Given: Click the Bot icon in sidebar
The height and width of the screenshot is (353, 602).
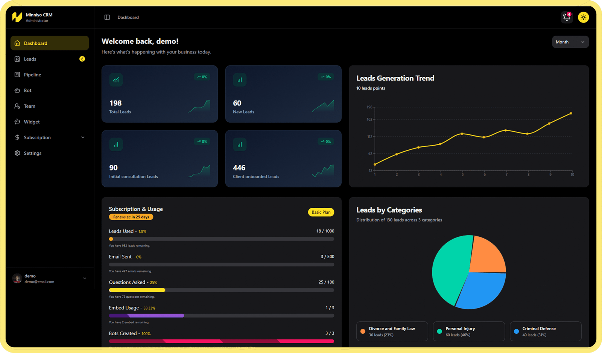Looking at the screenshot, I should (17, 91).
